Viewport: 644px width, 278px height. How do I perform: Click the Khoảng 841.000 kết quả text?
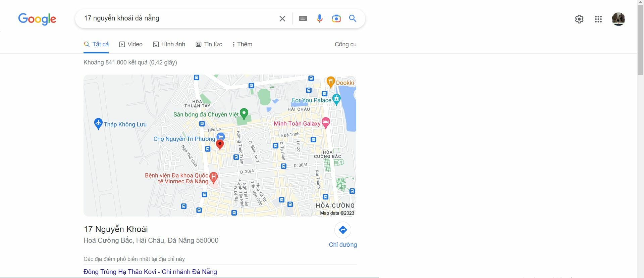pyautogui.click(x=130, y=62)
